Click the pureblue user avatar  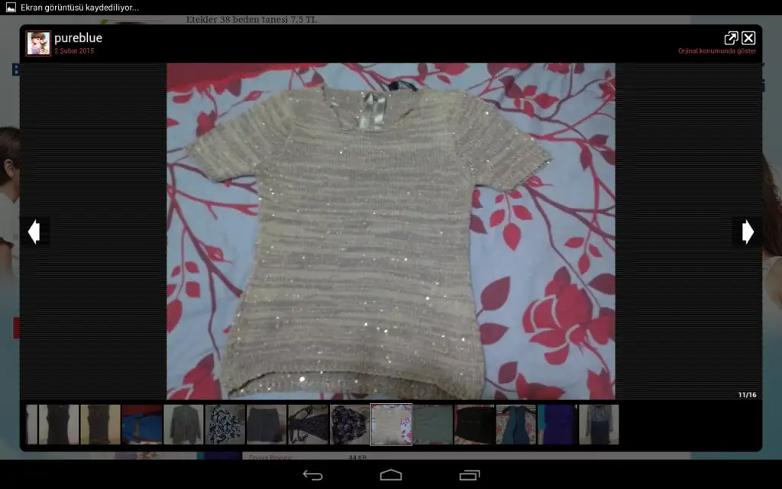click(x=38, y=44)
